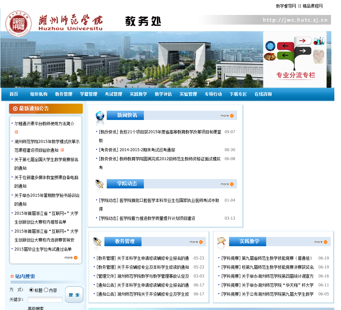
Task: Click the orange arrow icon in 实践教学 header
Action: [326, 242]
